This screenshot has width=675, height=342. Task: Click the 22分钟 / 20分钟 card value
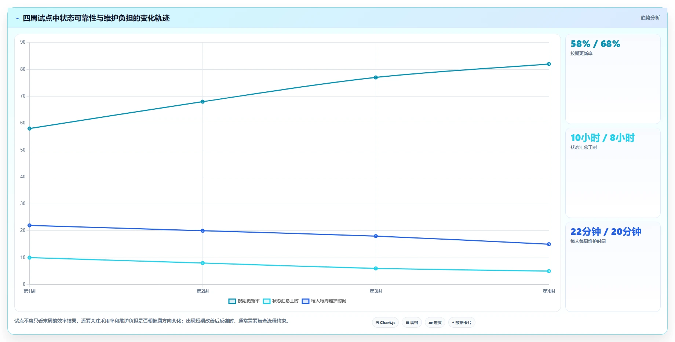coord(606,232)
